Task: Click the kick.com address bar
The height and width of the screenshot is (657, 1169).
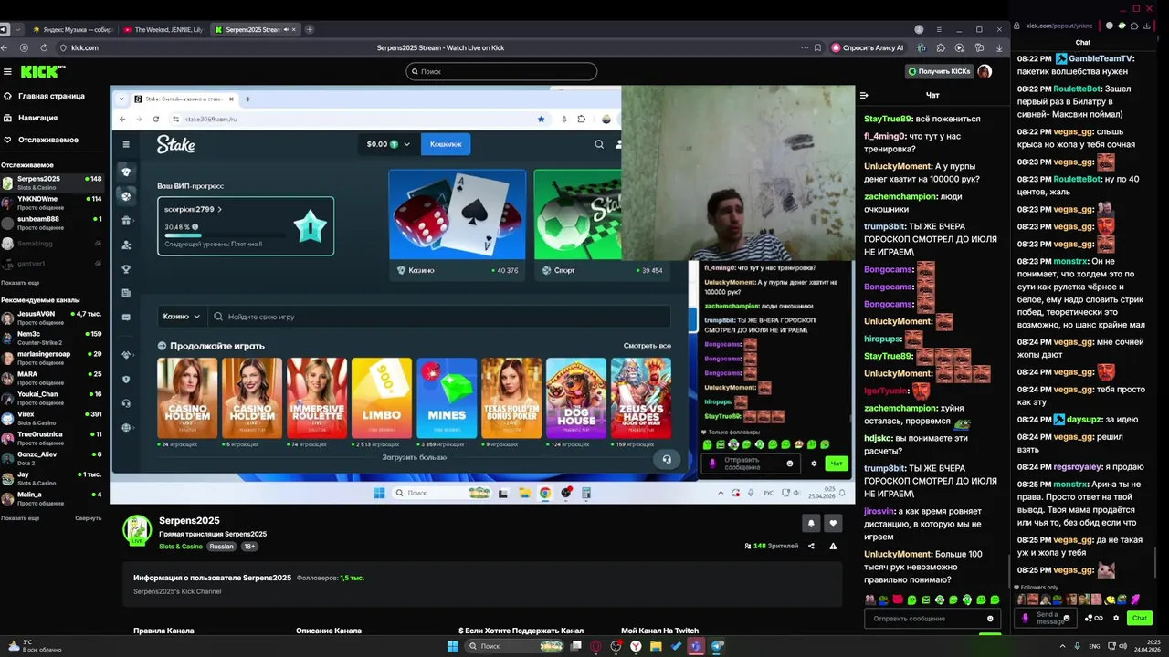Action: point(85,47)
